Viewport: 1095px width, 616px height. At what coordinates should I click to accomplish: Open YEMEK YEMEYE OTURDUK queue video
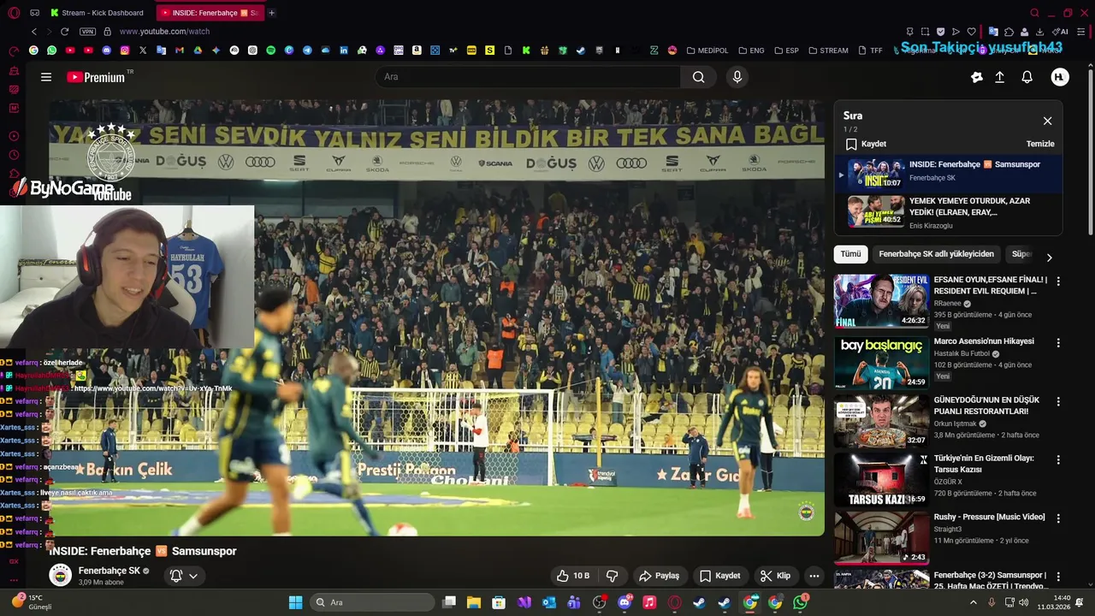(949, 212)
